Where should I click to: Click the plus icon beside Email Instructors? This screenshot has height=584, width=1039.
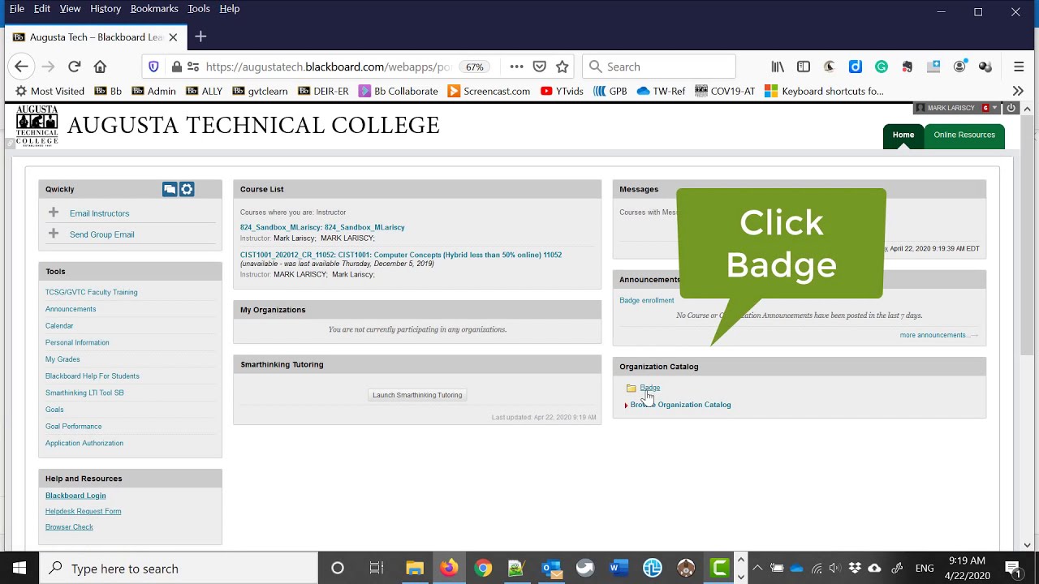point(54,213)
